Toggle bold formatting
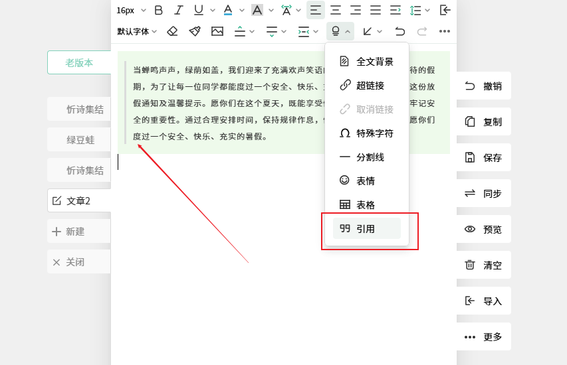 coord(158,10)
